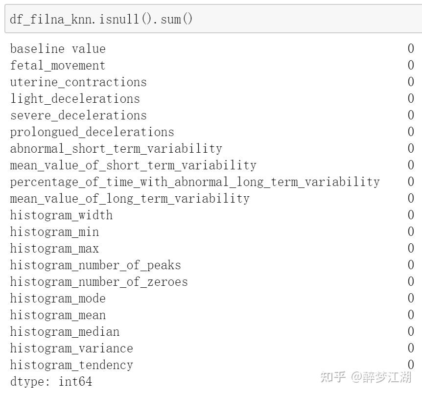This screenshot has width=422, height=394.
Task: Click the histogram_width label
Action: [61, 215]
